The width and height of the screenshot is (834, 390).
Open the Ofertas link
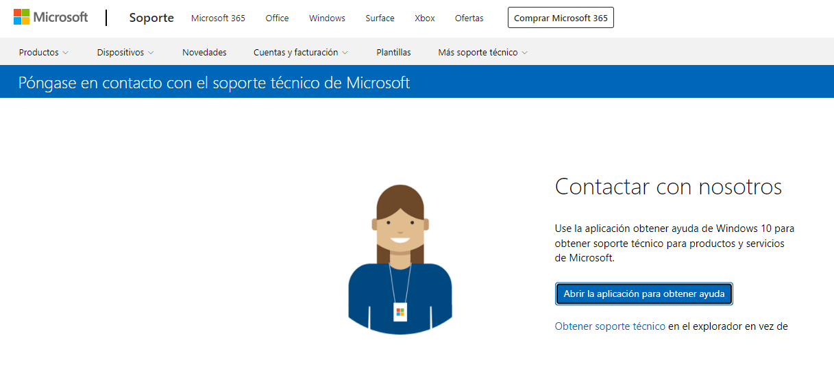click(469, 18)
